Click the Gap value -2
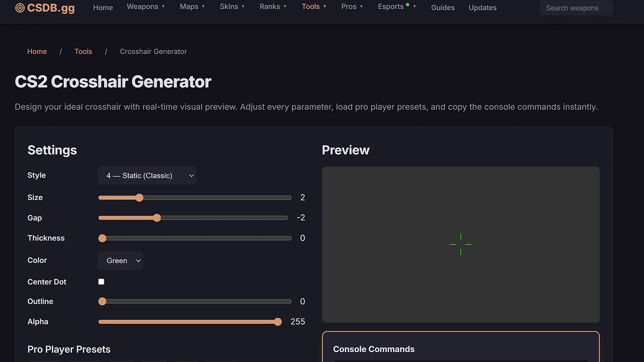 301,218
